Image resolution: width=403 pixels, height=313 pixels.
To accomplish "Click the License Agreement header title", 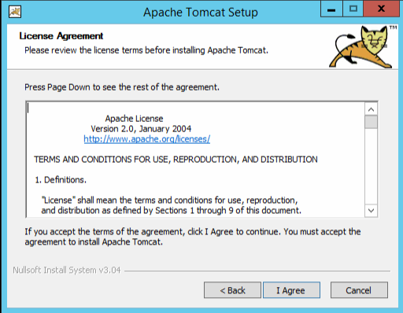I will click(61, 36).
